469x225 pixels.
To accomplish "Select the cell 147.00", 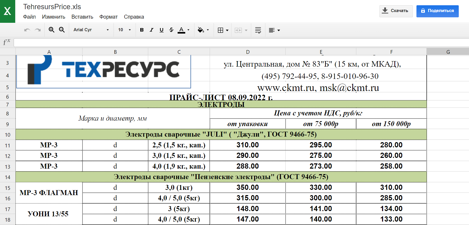I will pos(248,219).
